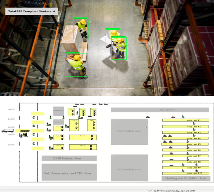Screen dimensions: 214x192
Task: Click the operator just above Assy Line #6
Action: [x=188, y=147]
